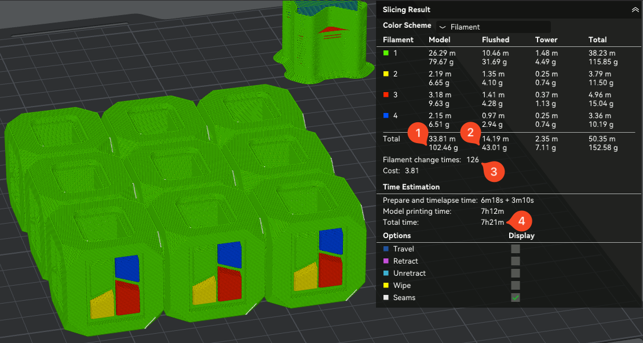Enable the Wipe display checkbox
643x343 pixels.
[516, 286]
